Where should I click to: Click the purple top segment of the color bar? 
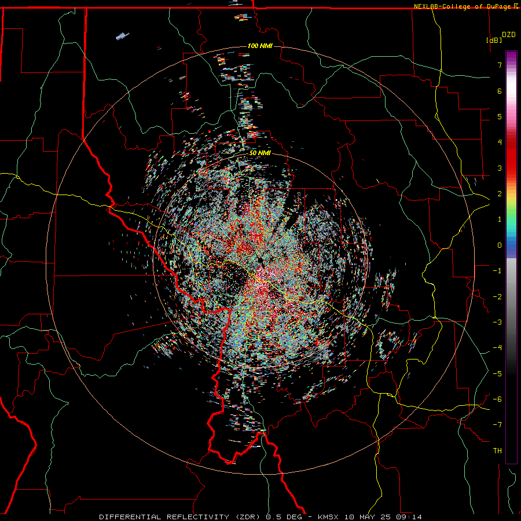coord(511,57)
